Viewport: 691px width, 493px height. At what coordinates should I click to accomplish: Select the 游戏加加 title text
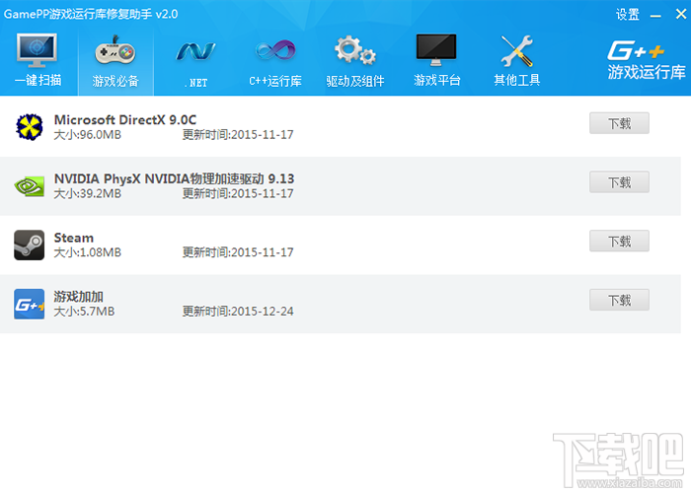pos(78,297)
